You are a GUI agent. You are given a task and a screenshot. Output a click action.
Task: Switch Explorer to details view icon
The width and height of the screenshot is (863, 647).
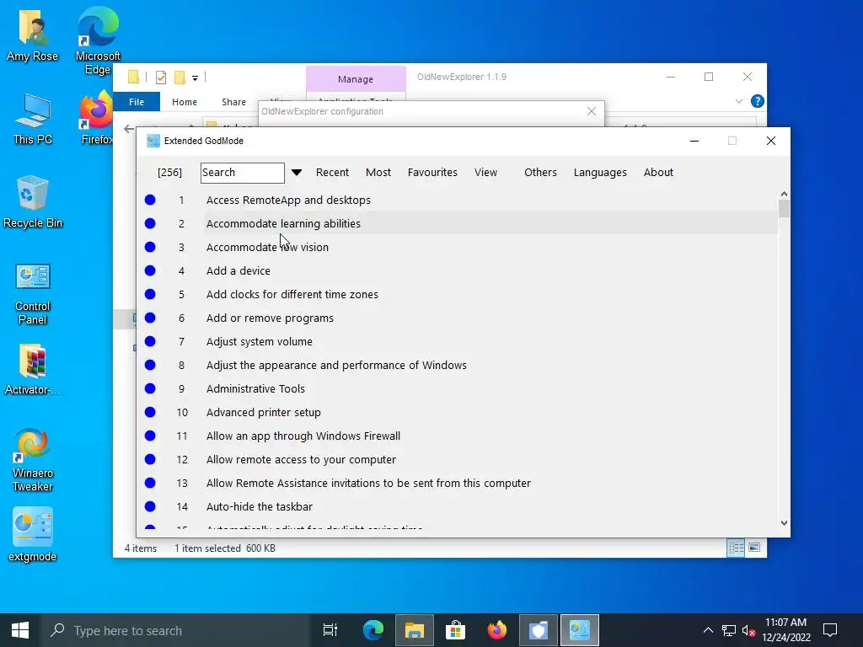click(x=736, y=548)
